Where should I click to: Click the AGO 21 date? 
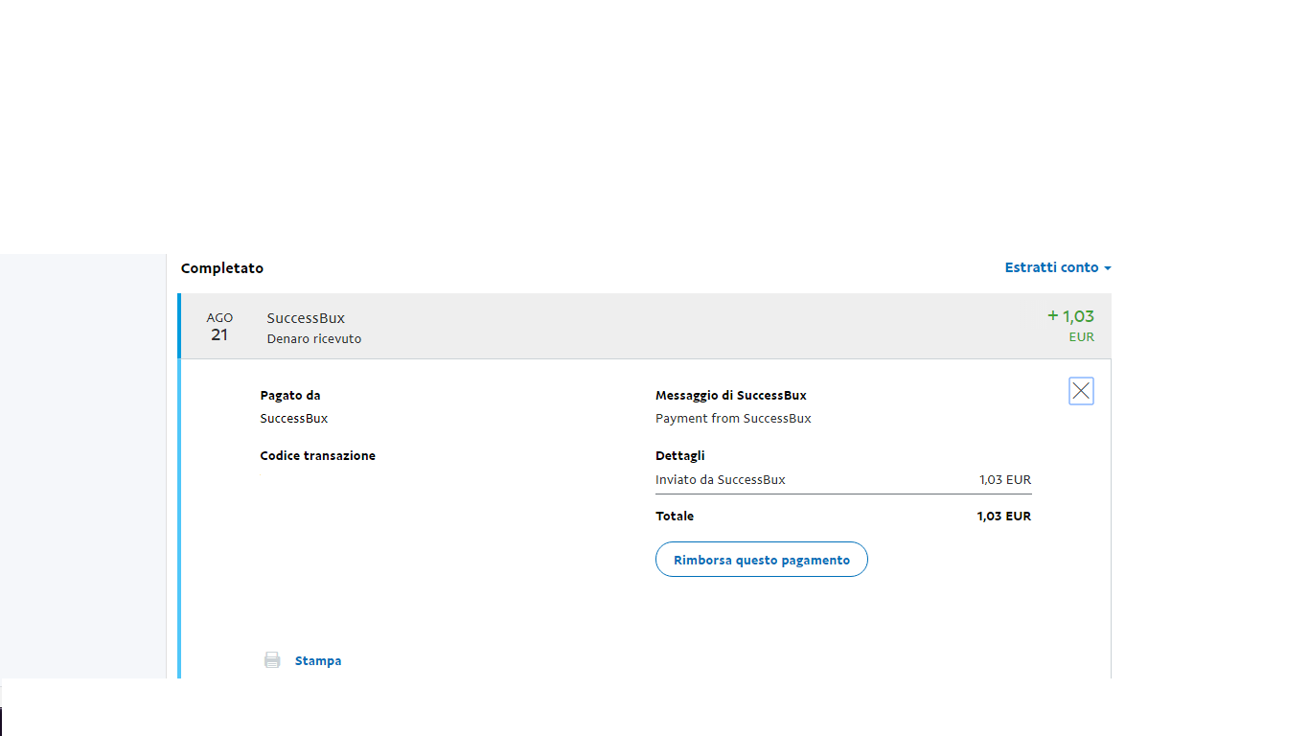(x=219, y=327)
